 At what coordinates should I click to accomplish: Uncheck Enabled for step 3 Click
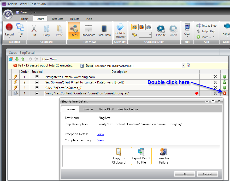click(x=37, y=88)
